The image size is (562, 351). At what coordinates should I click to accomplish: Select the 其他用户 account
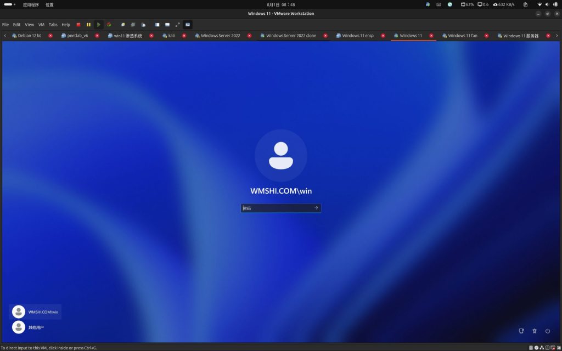pos(36,327)
